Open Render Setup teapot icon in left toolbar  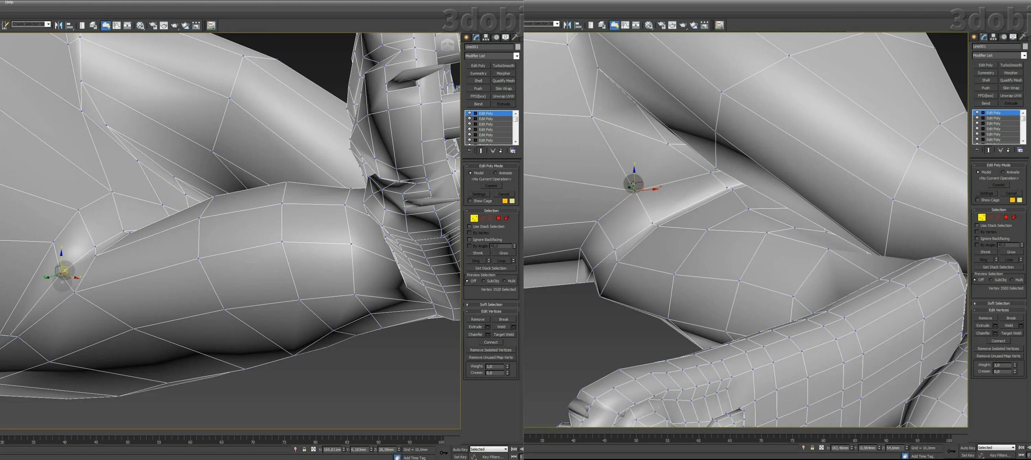[x=153, y=26]
